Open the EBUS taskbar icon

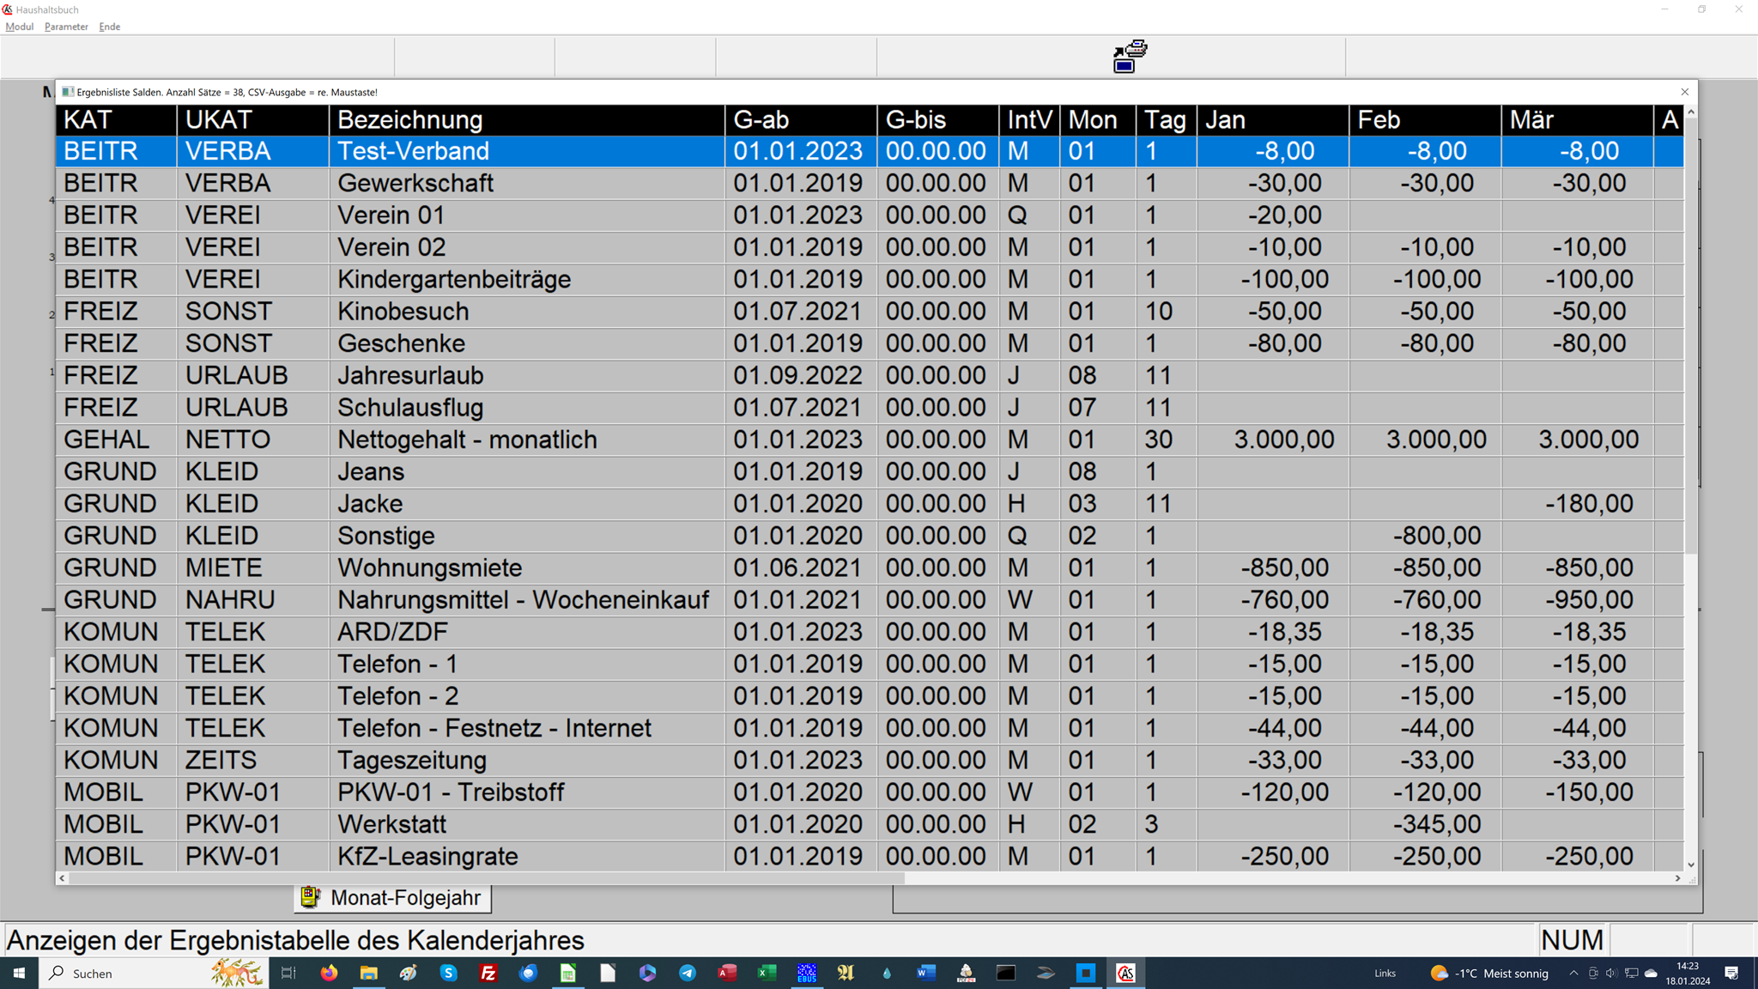[807, 973]
